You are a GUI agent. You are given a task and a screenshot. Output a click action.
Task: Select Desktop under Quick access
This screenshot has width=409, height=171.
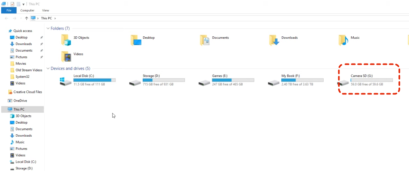[x=21, y=37]
